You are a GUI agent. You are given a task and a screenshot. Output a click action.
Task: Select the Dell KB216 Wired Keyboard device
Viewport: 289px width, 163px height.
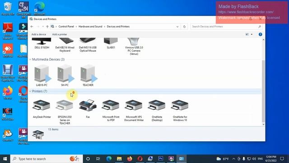coord(65,45)
